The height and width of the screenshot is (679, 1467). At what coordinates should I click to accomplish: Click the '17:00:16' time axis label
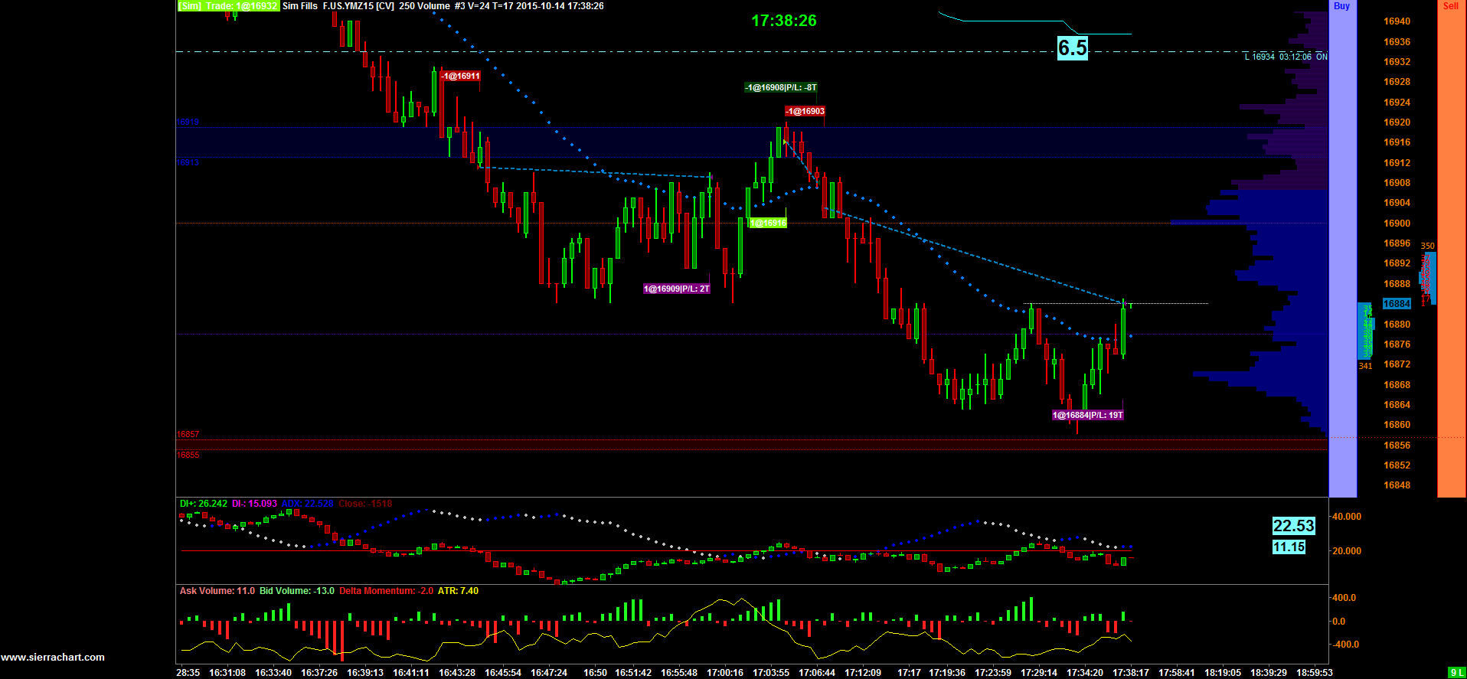click(725, 673)
